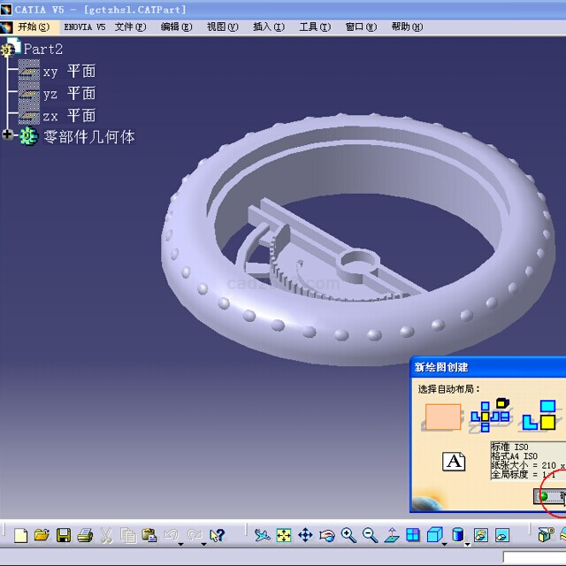Screen dimensions: 566x566
Task: Select the Rotate view tool
Action: tap(327, 535)
